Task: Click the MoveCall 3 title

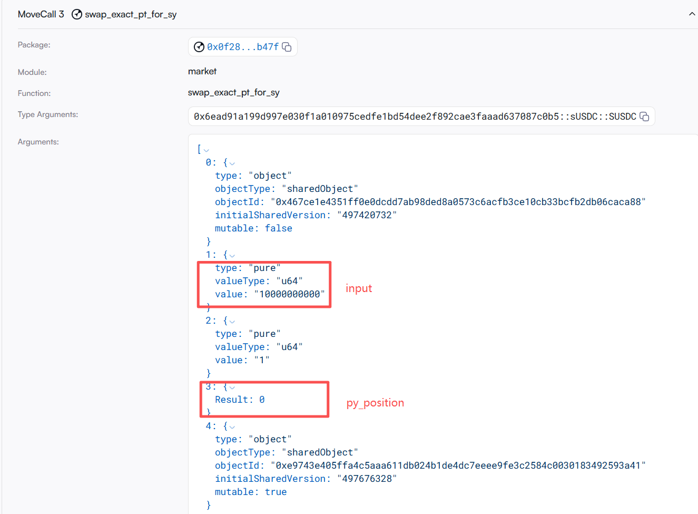Action: (41, 14)
